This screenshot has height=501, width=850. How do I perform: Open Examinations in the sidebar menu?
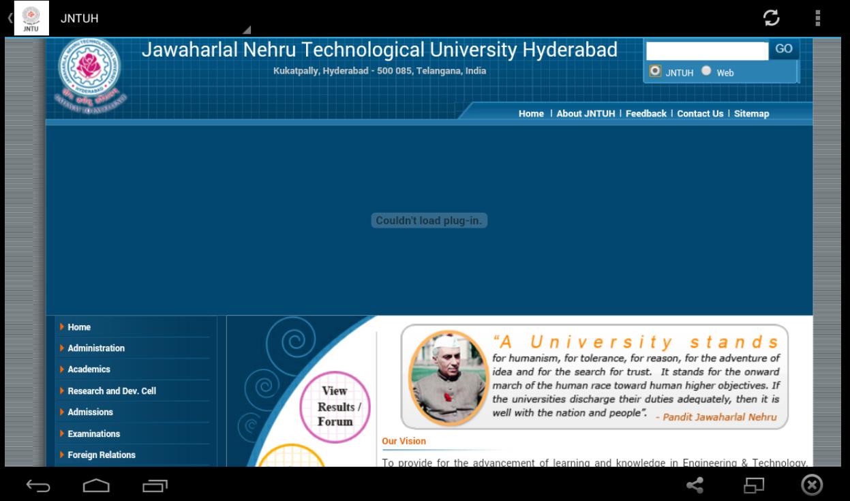pos(93,434)
